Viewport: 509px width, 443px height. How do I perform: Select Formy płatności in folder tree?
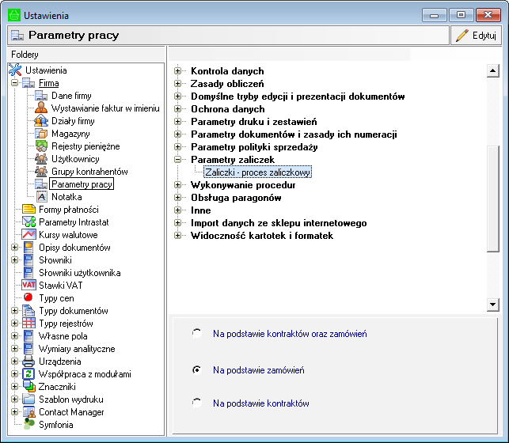(68, 210)
